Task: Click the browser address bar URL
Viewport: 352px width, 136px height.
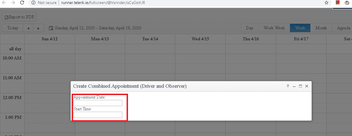Action: 103,3
